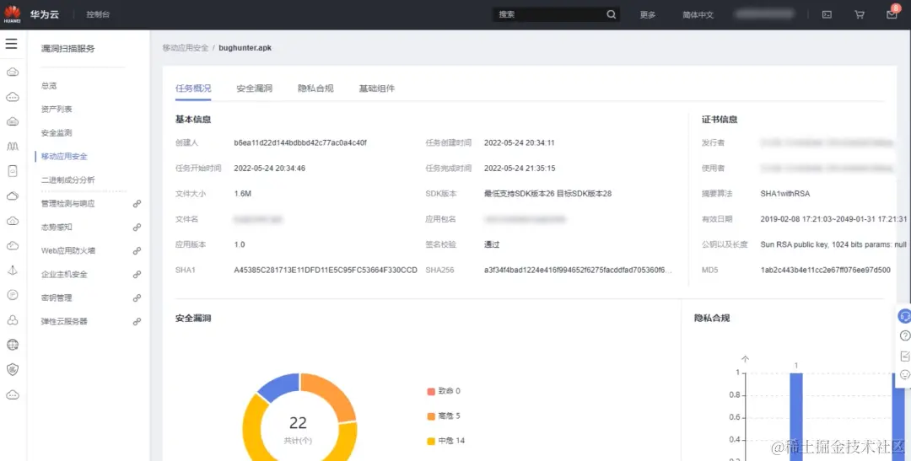The width and height of the screenshot is (911, 461).
Task: Click the square face icon in left rail
Action: point(13,171)
